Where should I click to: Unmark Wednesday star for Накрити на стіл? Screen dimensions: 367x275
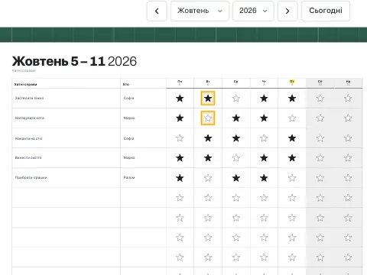click(x=236, y=138)
